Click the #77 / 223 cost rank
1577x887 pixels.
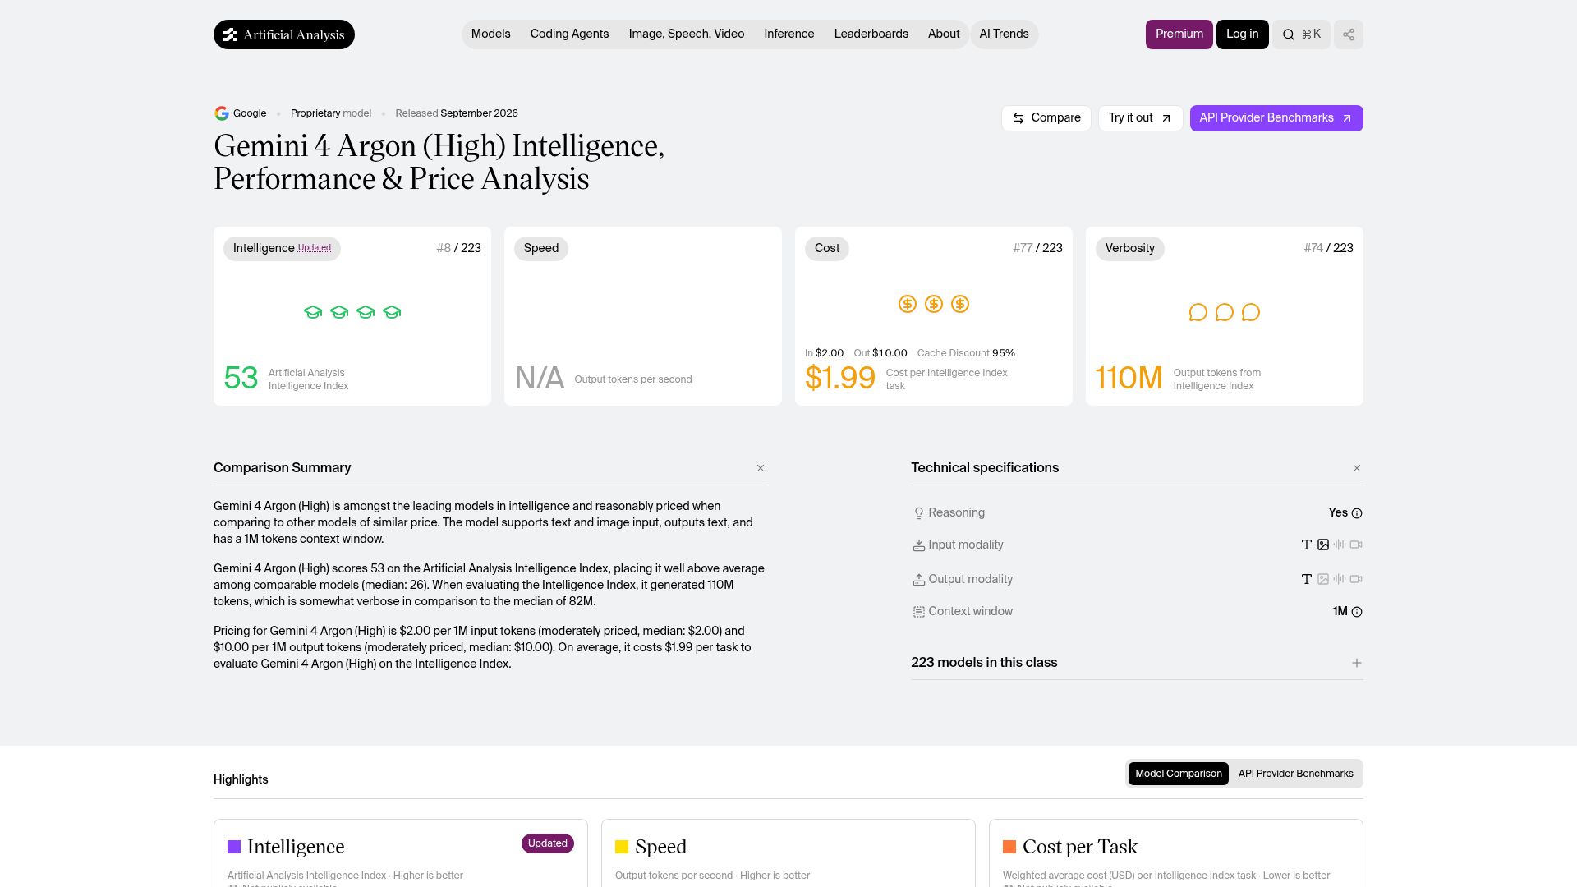[1038, 248]
